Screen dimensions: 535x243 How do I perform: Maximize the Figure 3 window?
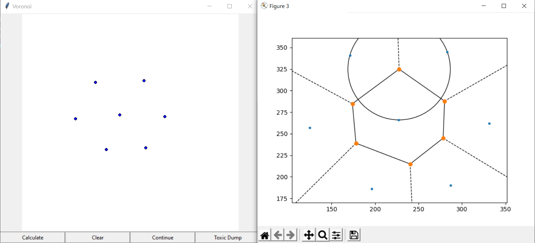(x=504, y=6)
